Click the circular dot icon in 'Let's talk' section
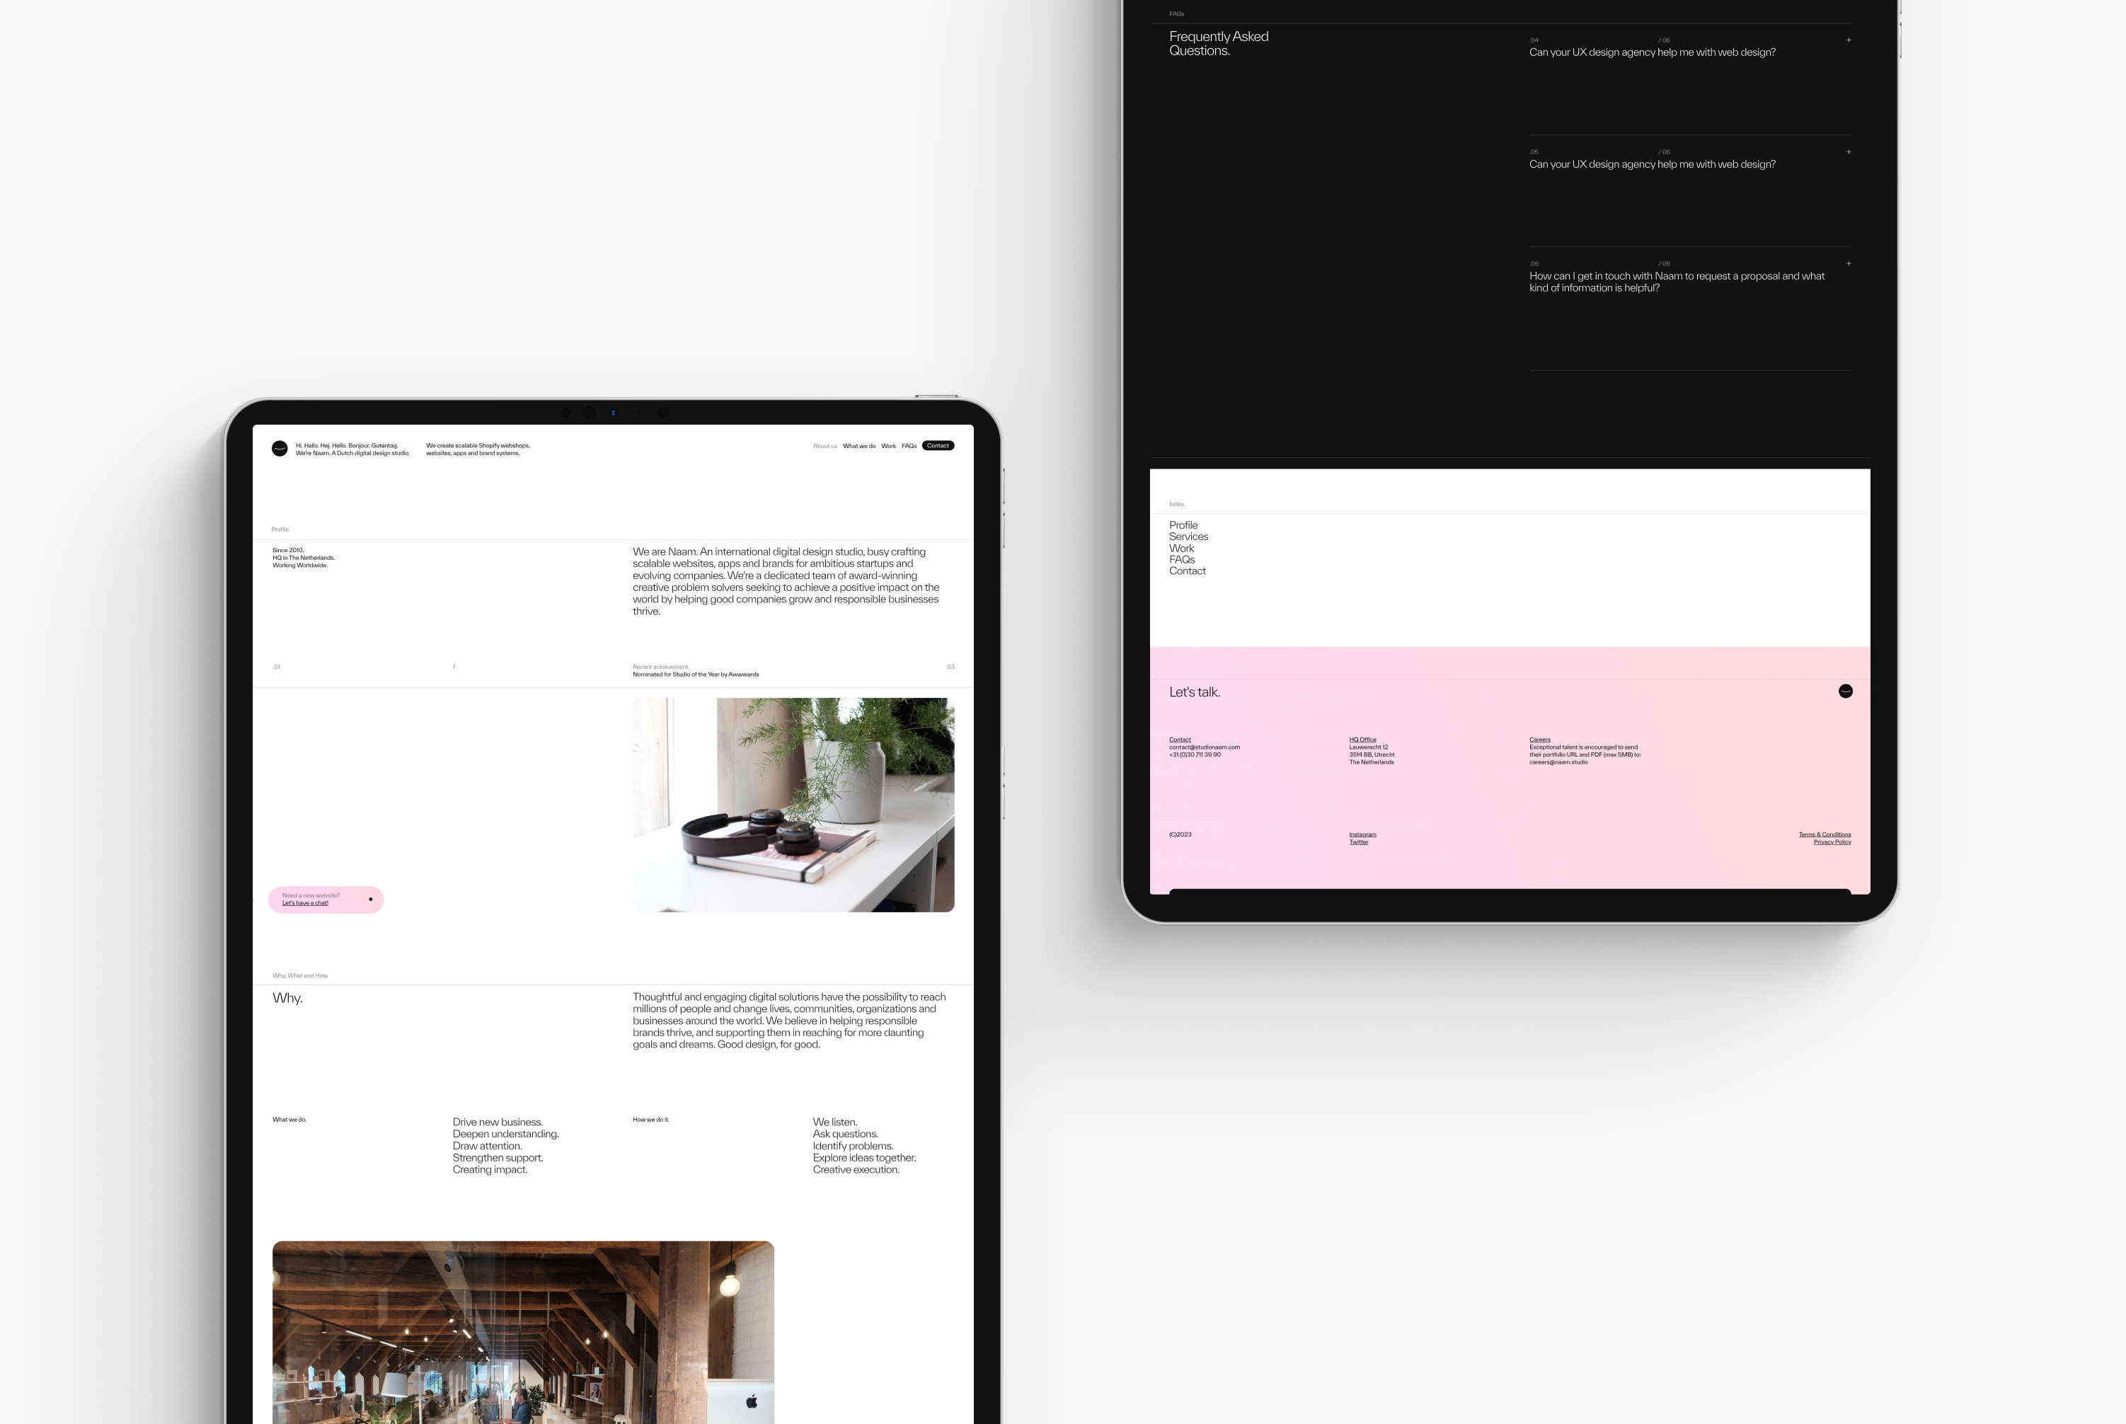The width and height of the screenshot is (2126, 1424). point(1845,690)
